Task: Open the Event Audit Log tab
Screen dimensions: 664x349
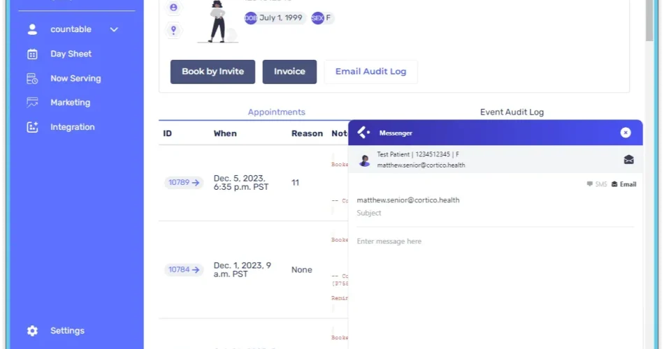Action: 512,112
